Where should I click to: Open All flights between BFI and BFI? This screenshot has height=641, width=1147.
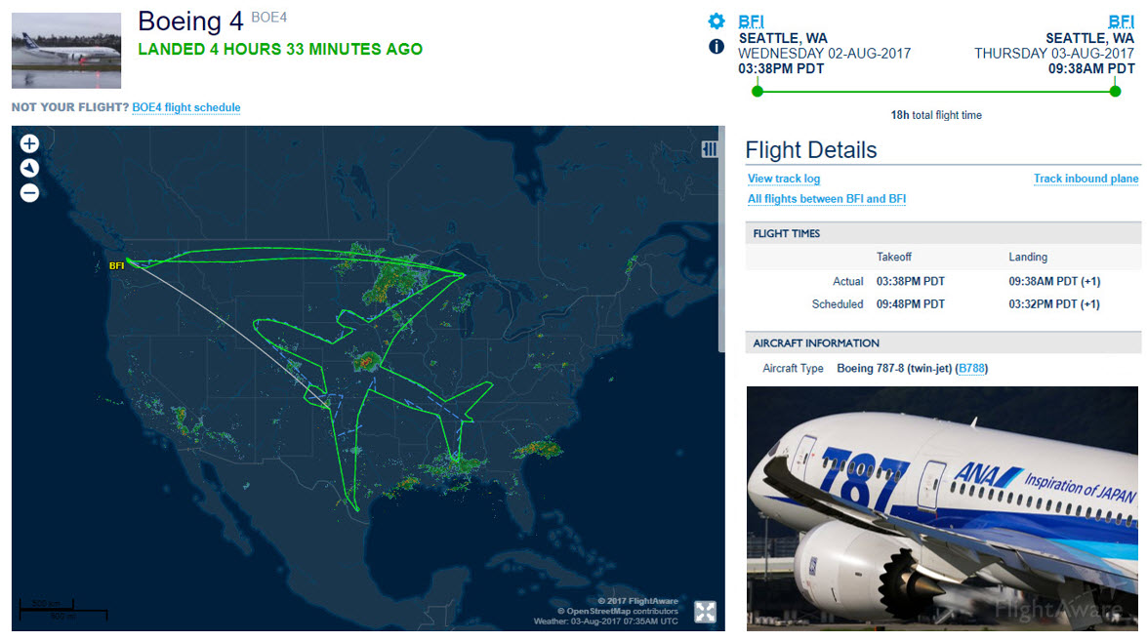(827, 199)
